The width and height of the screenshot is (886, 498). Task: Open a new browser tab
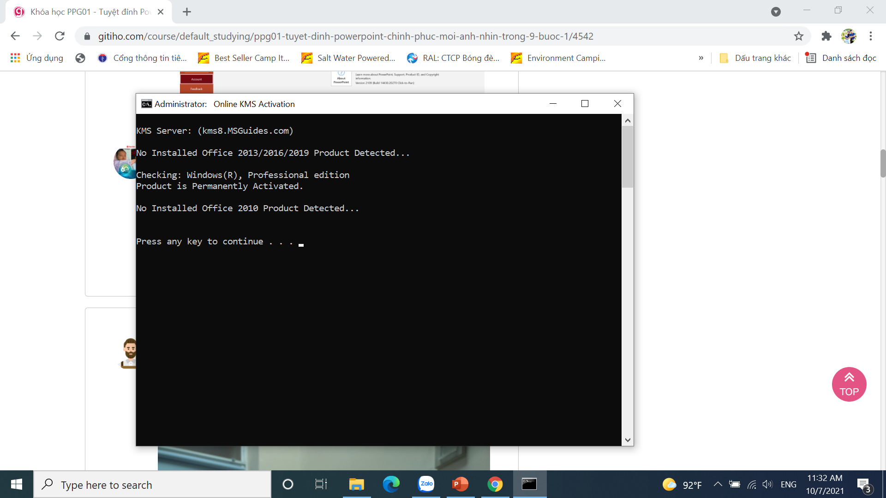[187, 12]
